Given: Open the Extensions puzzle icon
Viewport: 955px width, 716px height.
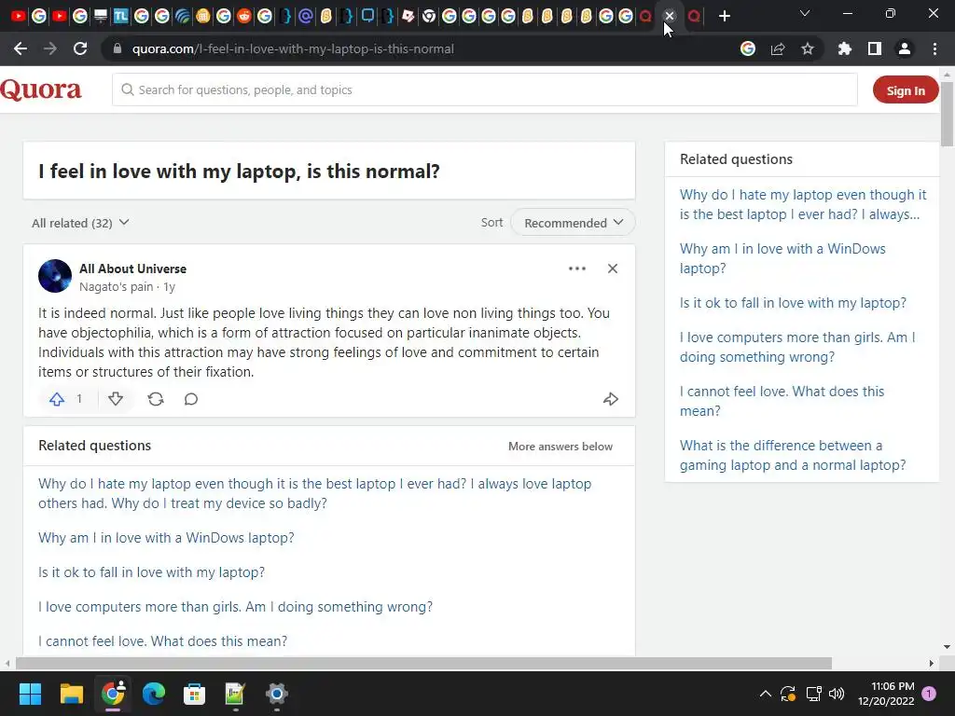Looking at the screenshot, I should point(845,48).
